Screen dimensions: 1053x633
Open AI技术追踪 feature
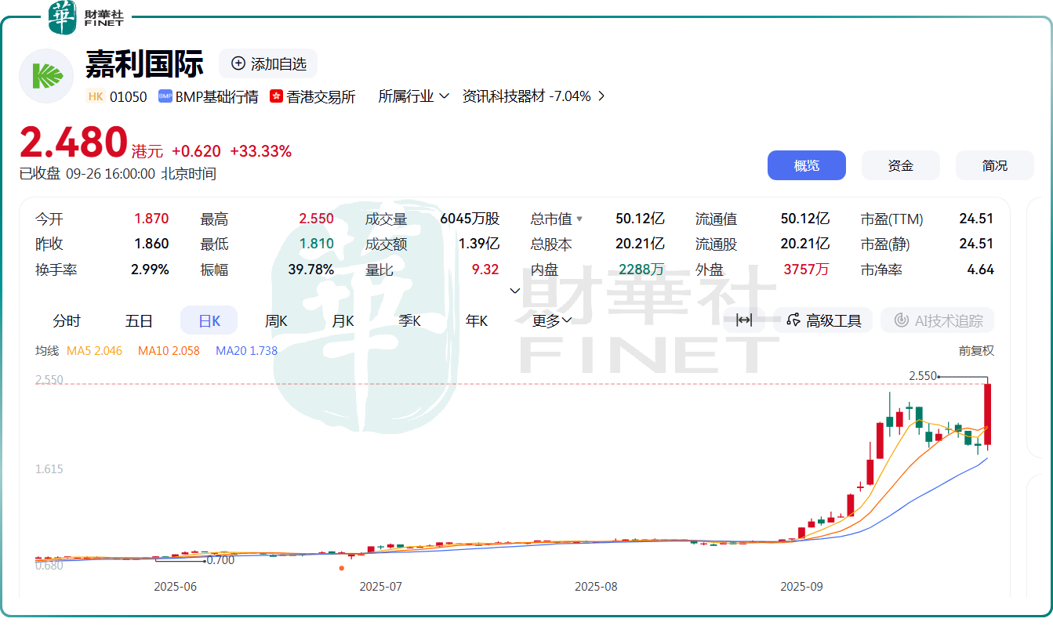pos(937,320)
